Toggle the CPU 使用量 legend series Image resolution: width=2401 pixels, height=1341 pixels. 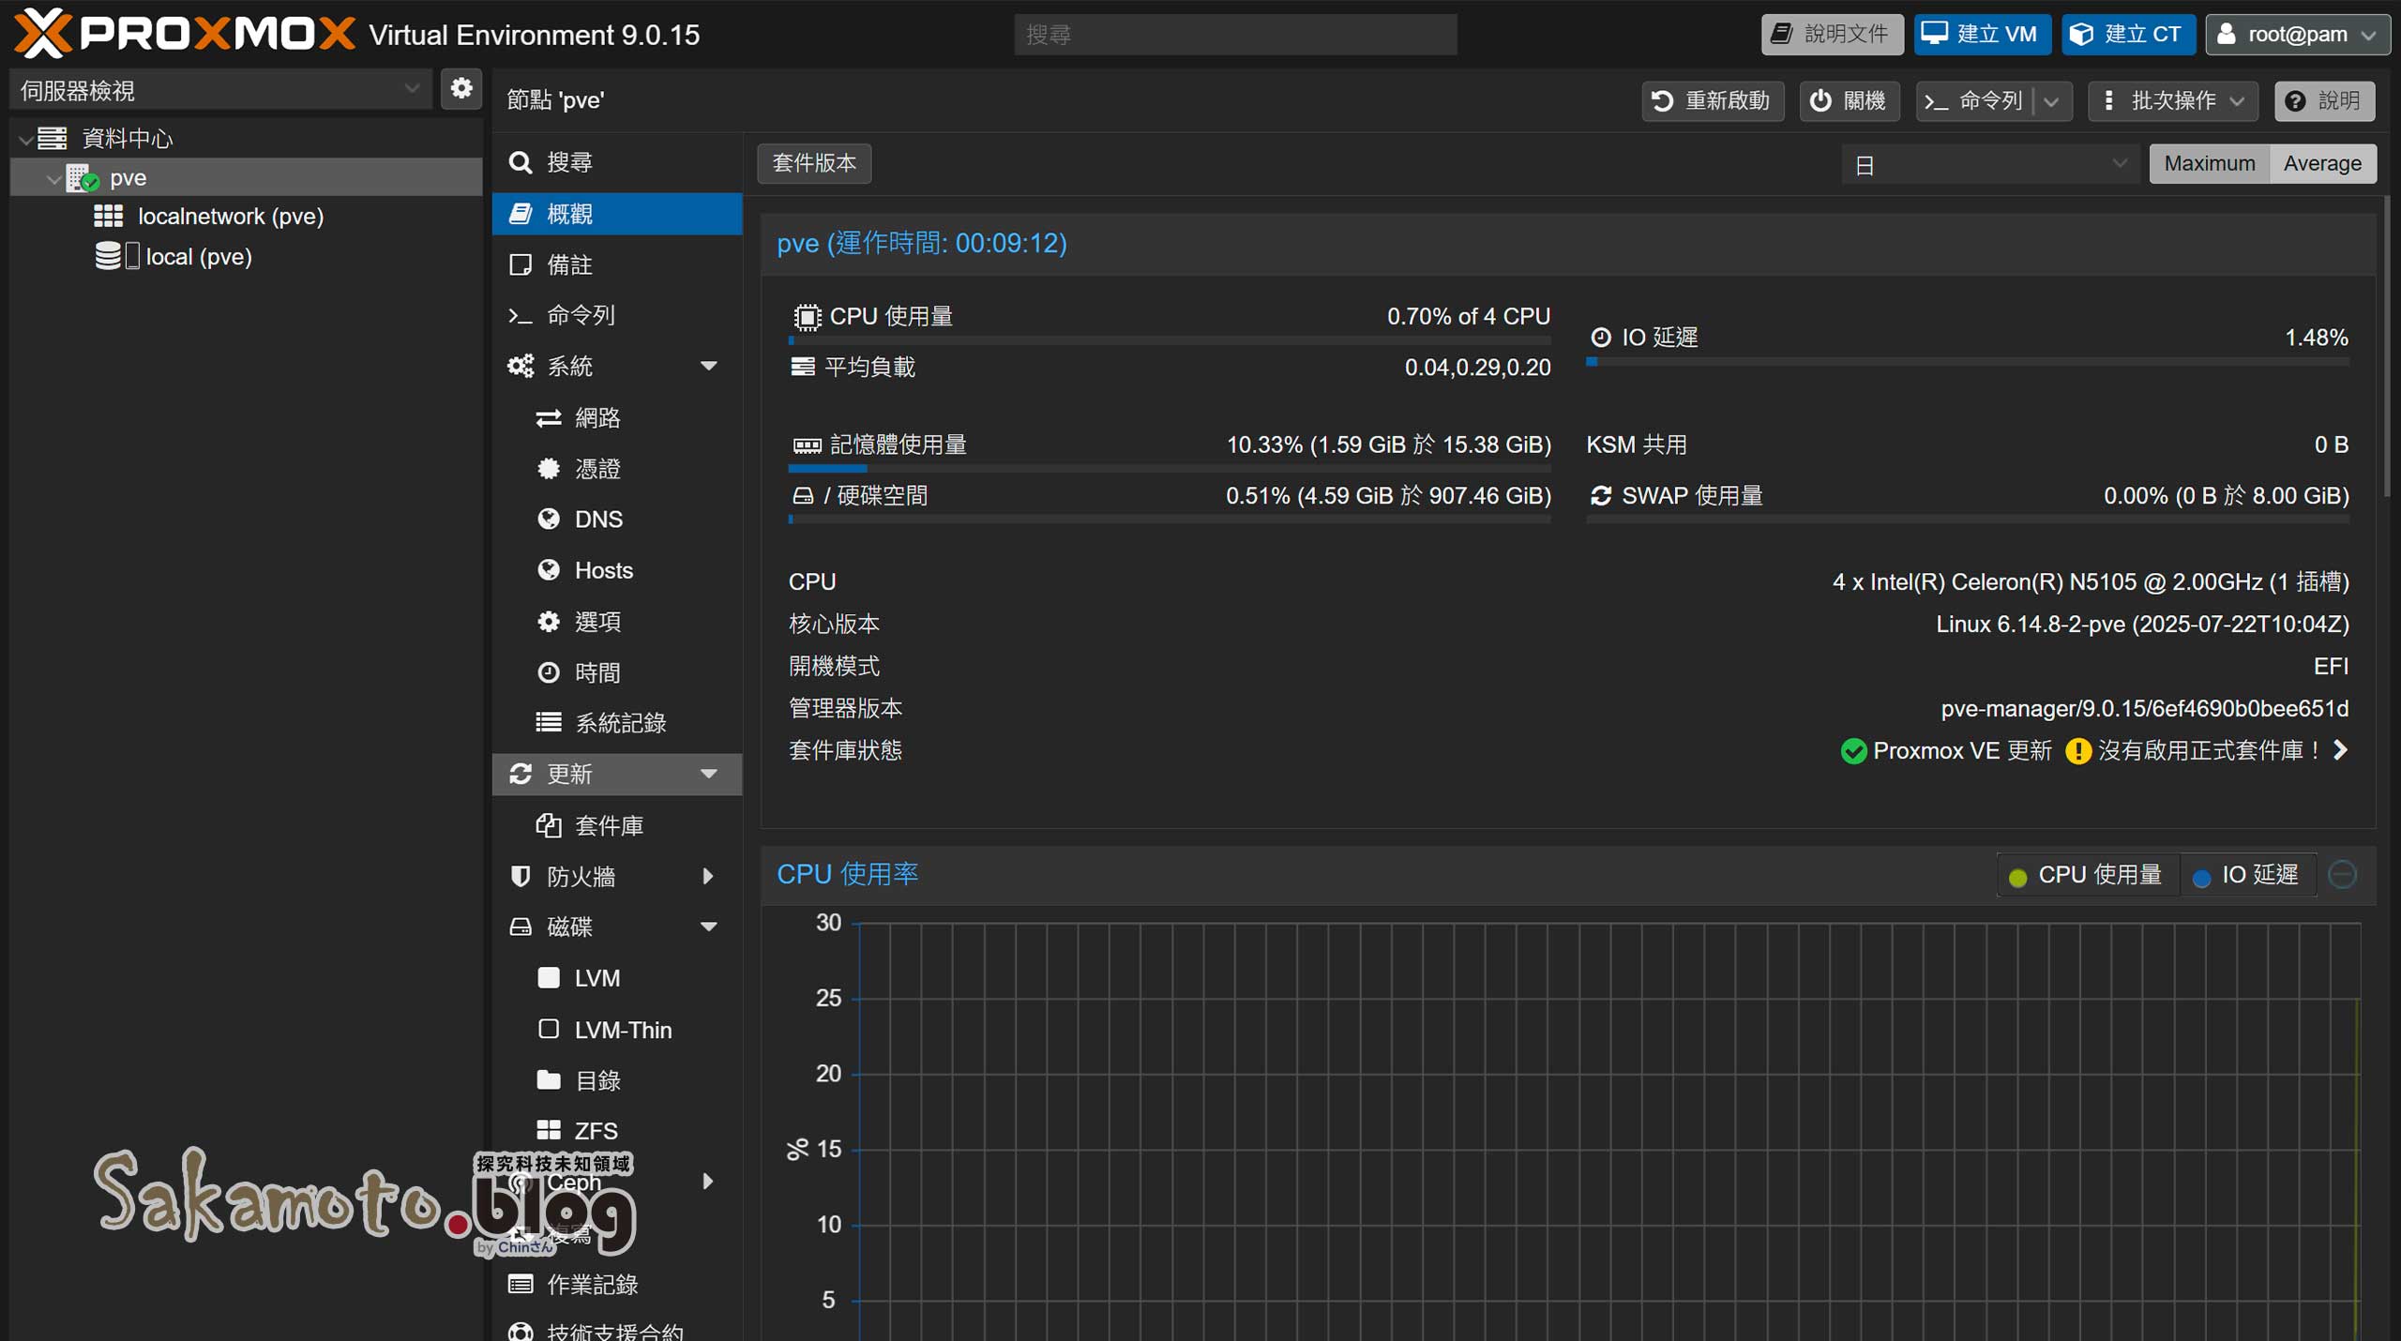[x=2087, y=875]
